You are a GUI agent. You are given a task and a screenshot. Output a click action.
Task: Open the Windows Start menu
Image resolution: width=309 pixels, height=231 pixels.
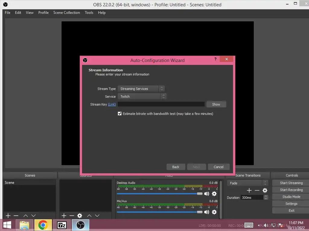coord(7,225)
